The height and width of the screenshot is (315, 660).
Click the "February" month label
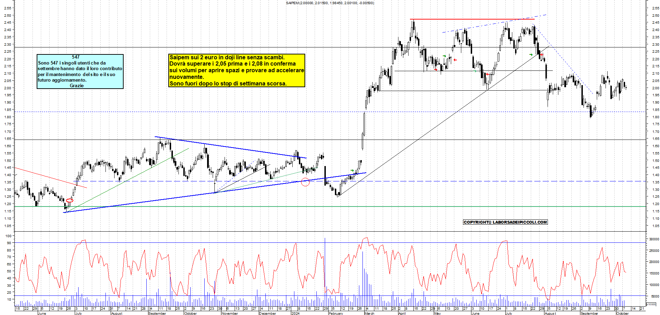click(x=336, y=313)
